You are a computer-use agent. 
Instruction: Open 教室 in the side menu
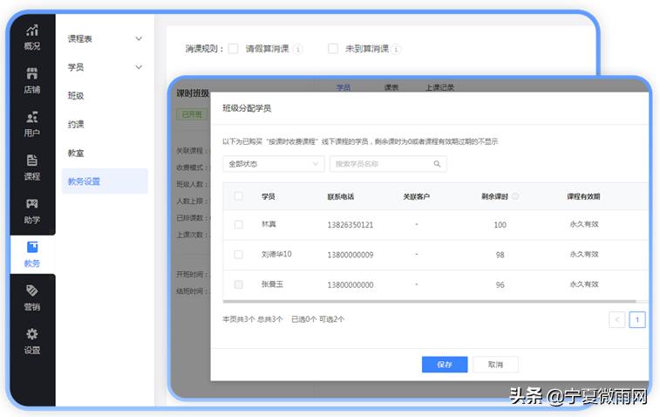[x=76, y=153]
